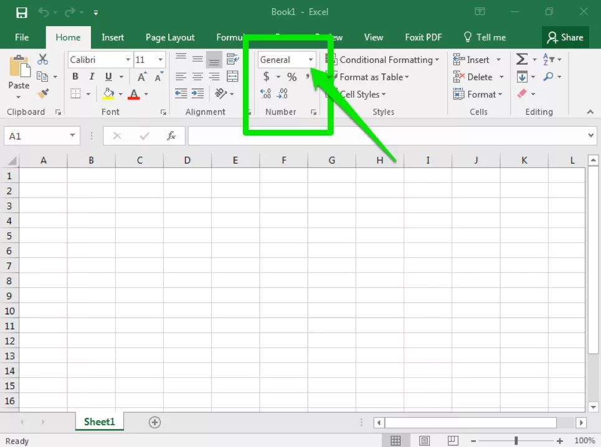Select all cells with the corner triangle
Image resolution: width=601 pixels, height=447 pixels.
coord(11,160)
